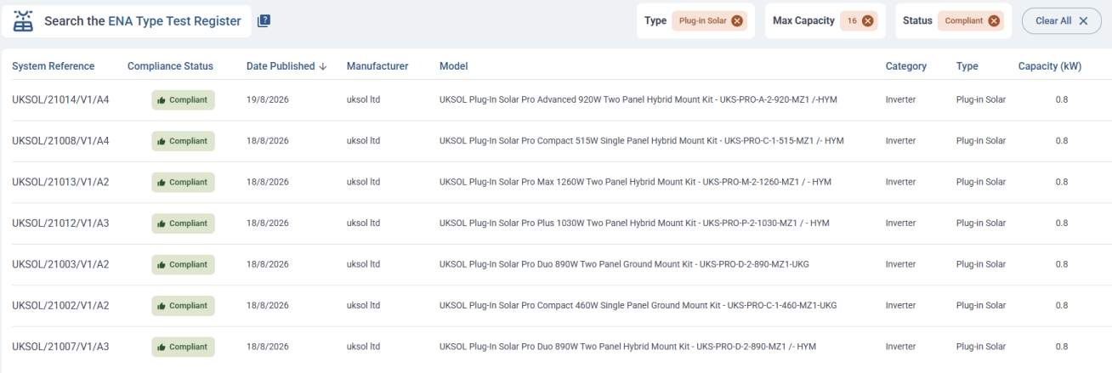Click uksol ltd in UKSOL/21014/V1/A4 row
This screenshot has height=373, width=1112.
(363, 100)
